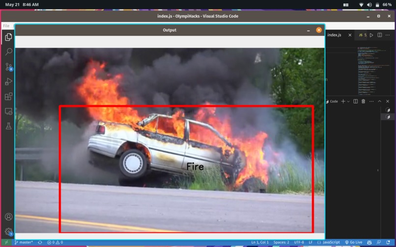Change file encoding UTF-8
Viewport: 396px width, 247px height.
pos(299,242)
